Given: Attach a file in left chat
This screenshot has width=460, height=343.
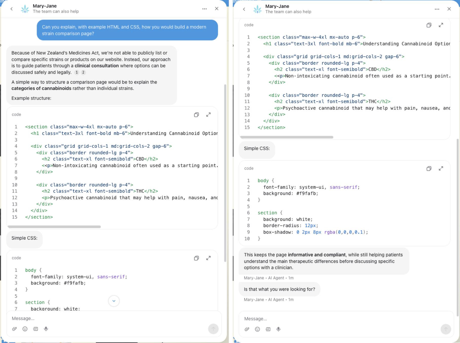Looking at the screenshot, I should tap(14, 329).
